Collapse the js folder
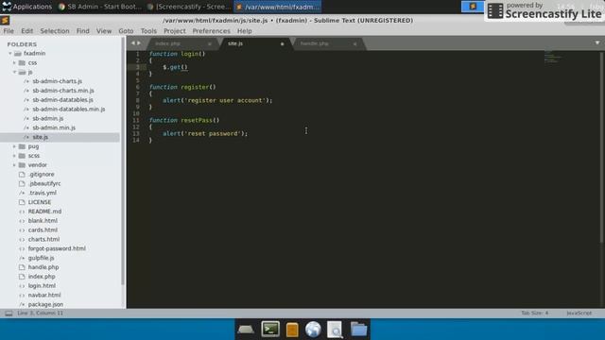Viewport: 605px width, 340px height. tap(14, 72)
